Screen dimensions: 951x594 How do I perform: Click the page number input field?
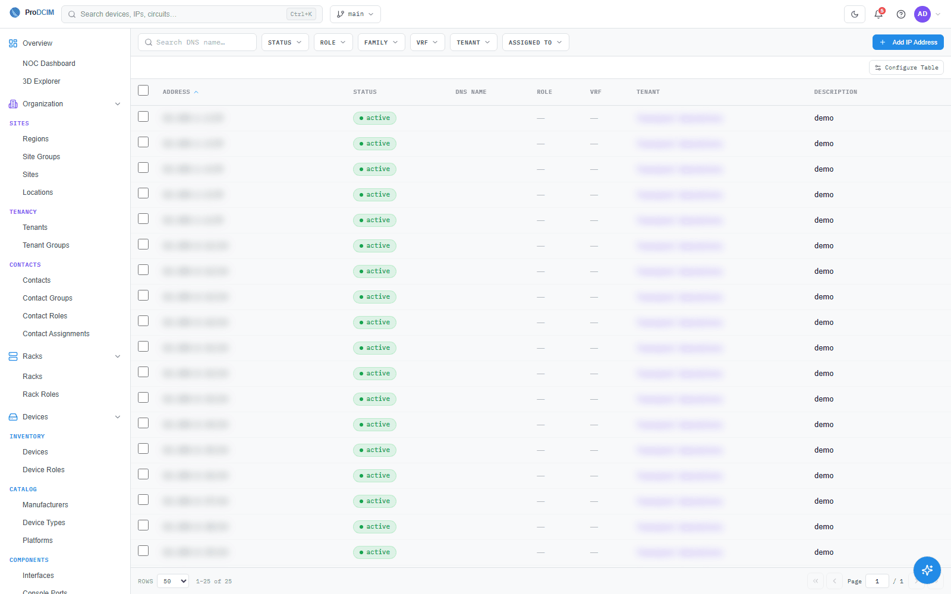tap(877, 581)
